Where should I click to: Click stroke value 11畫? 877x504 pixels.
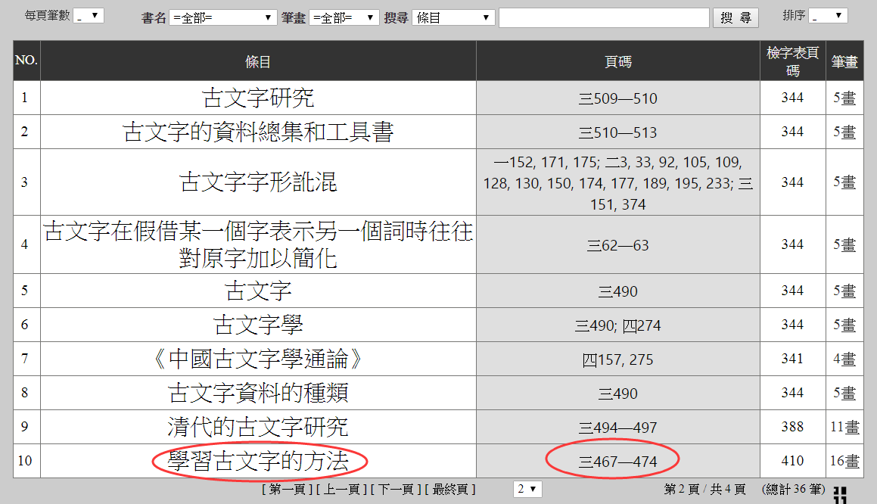(844, 428)
